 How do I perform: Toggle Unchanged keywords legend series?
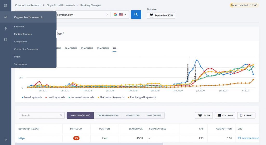point(142,97)
